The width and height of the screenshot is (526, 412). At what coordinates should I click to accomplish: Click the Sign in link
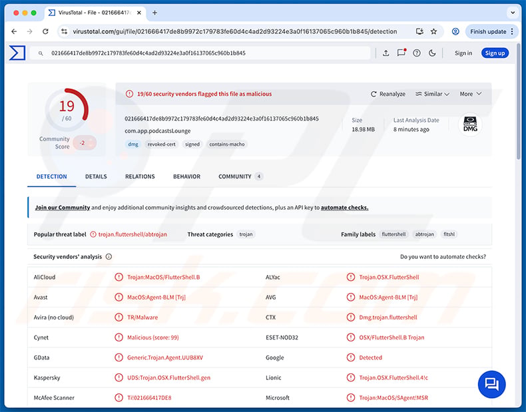[463, 53]
